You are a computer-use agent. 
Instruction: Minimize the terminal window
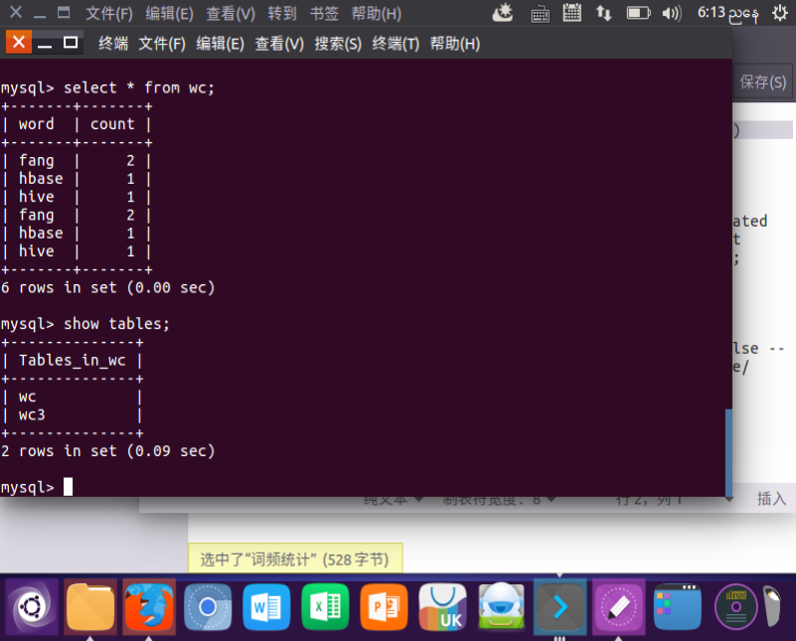tap(45, 43)
